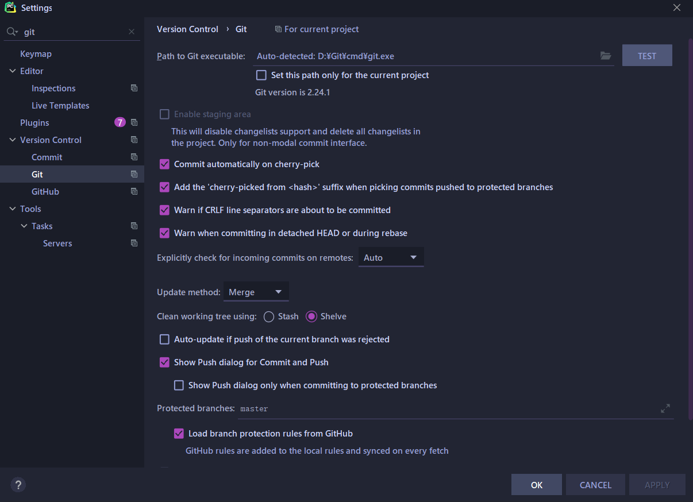
Task: Click 'GitHub rules are added to the local rules' text
Action: 317,451
